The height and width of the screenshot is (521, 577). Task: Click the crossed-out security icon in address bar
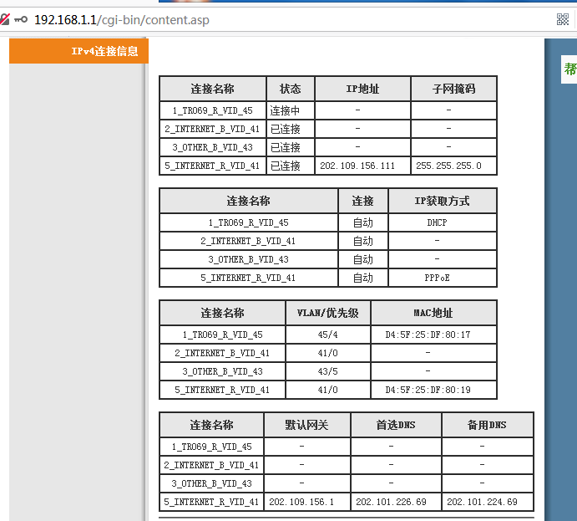4,19
